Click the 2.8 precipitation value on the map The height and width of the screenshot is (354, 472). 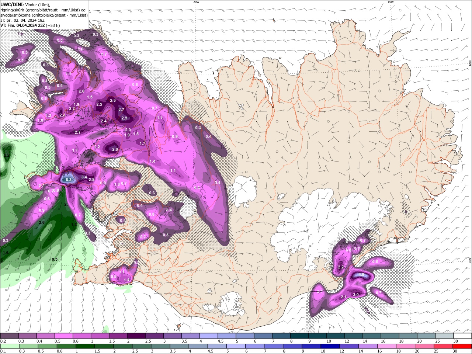[x=91, y=180]
